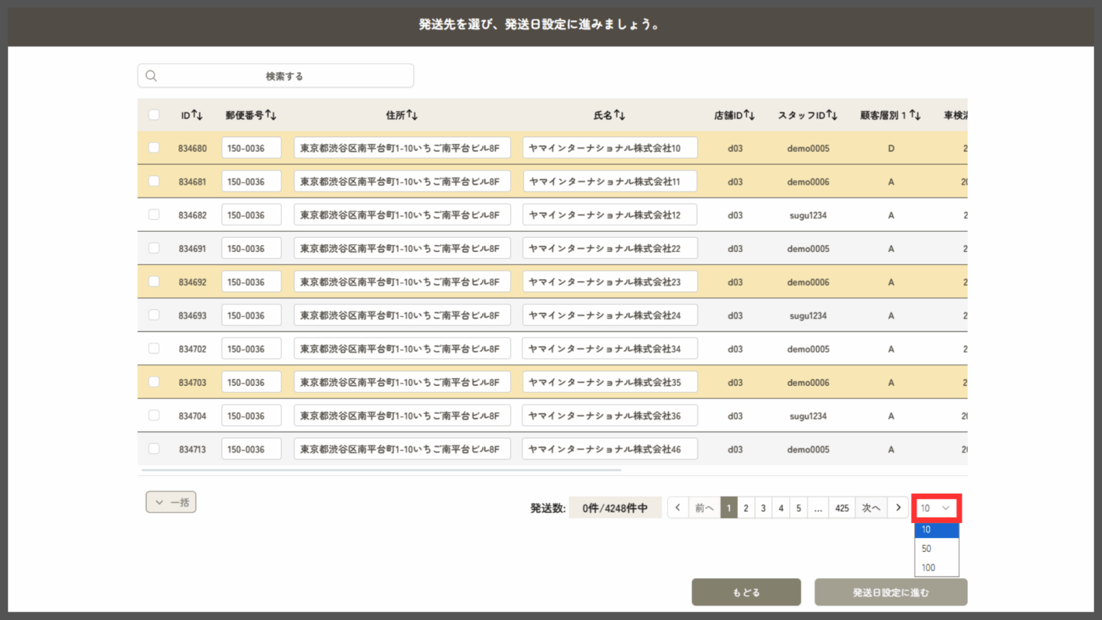1102x620 pixels.
Task: Jump to last page 425
Action: pos(842,508)
